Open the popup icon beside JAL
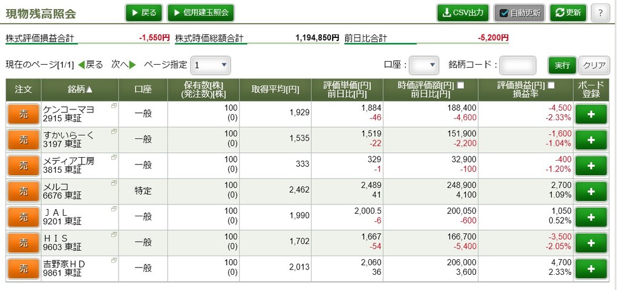 [x=114, y=209]
